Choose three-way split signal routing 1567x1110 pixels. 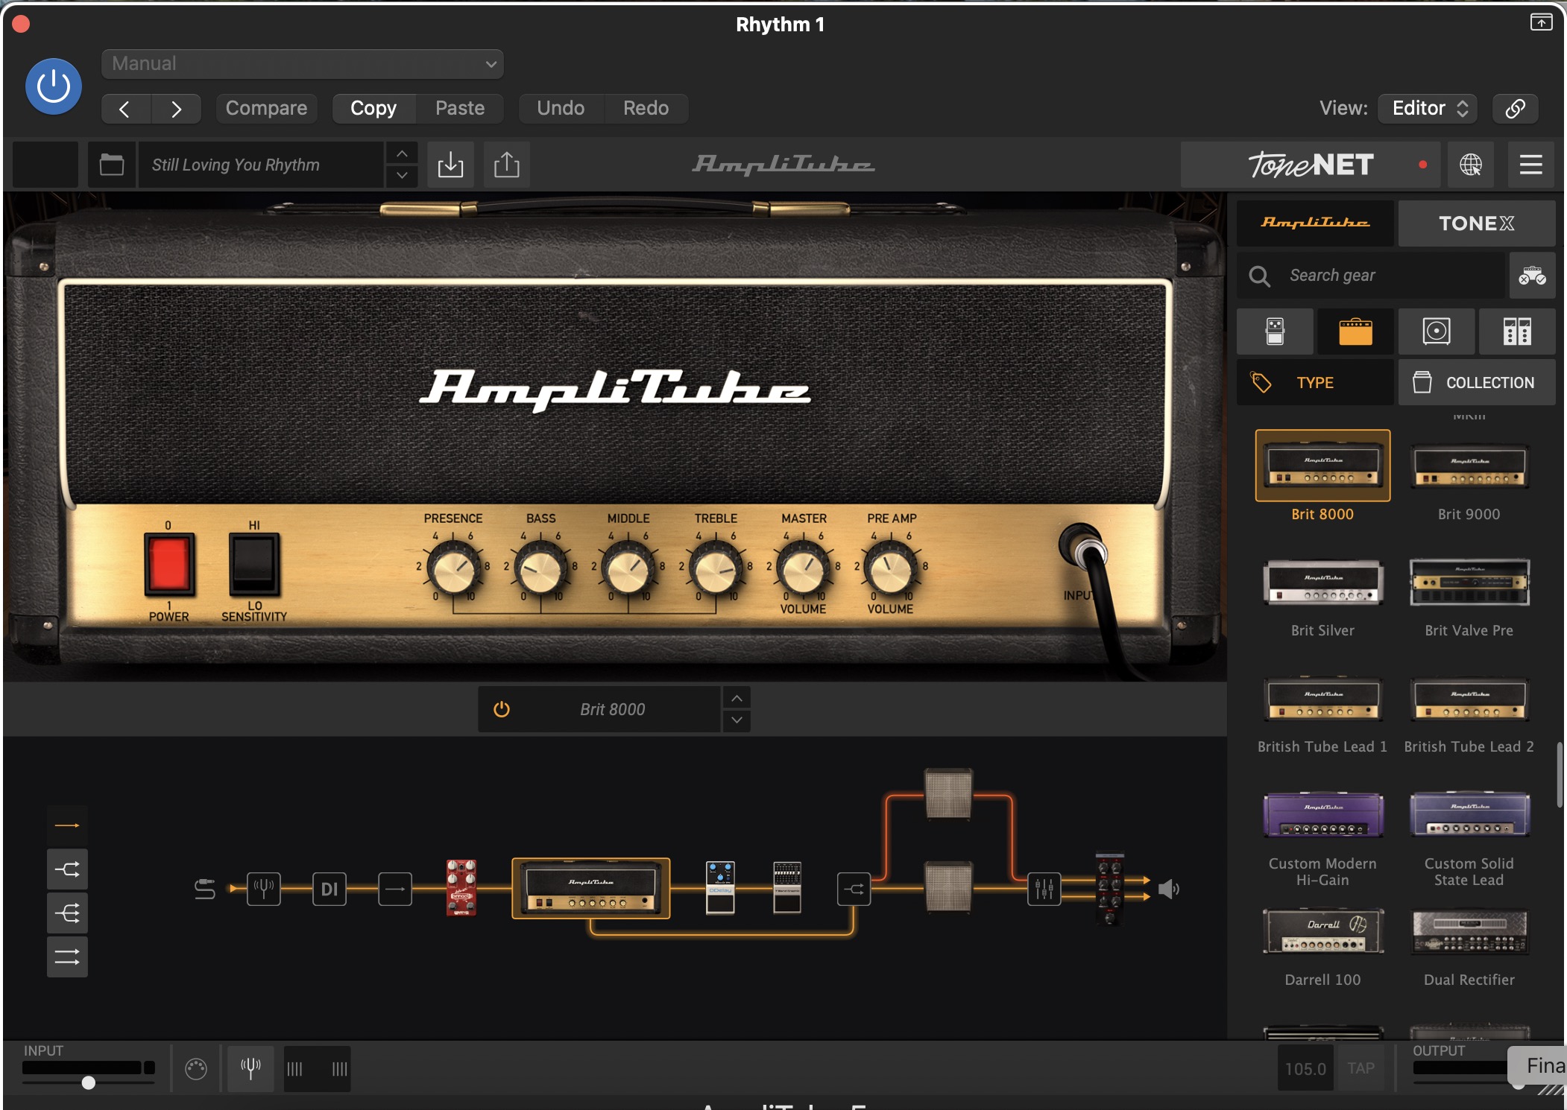pos(67,913)
